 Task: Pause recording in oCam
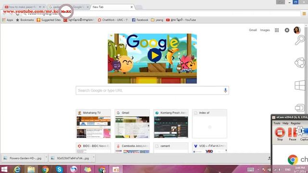pos(293,134)
